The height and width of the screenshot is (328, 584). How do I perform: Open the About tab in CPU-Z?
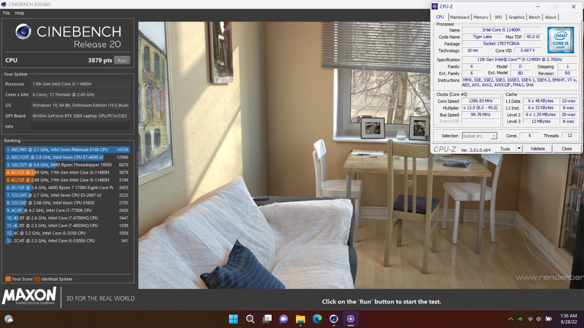(x=550, y=17)
